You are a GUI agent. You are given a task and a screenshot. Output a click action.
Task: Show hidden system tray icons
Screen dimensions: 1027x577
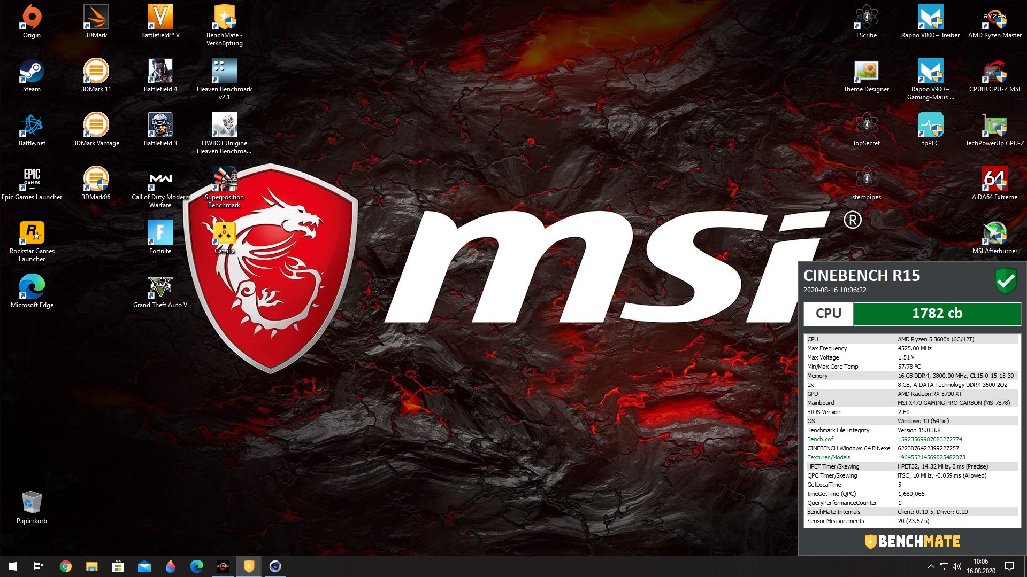point(931,566)
